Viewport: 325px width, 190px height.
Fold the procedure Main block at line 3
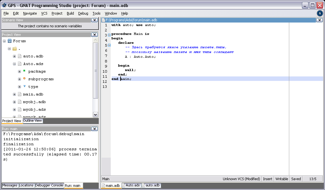pyautogui.click(x=109, y=35)
